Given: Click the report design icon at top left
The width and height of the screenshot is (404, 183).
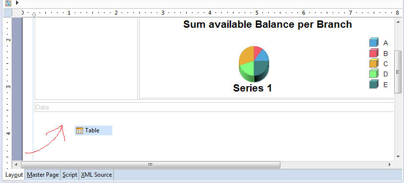Looking at the screenshot, I should pos(8,3).
